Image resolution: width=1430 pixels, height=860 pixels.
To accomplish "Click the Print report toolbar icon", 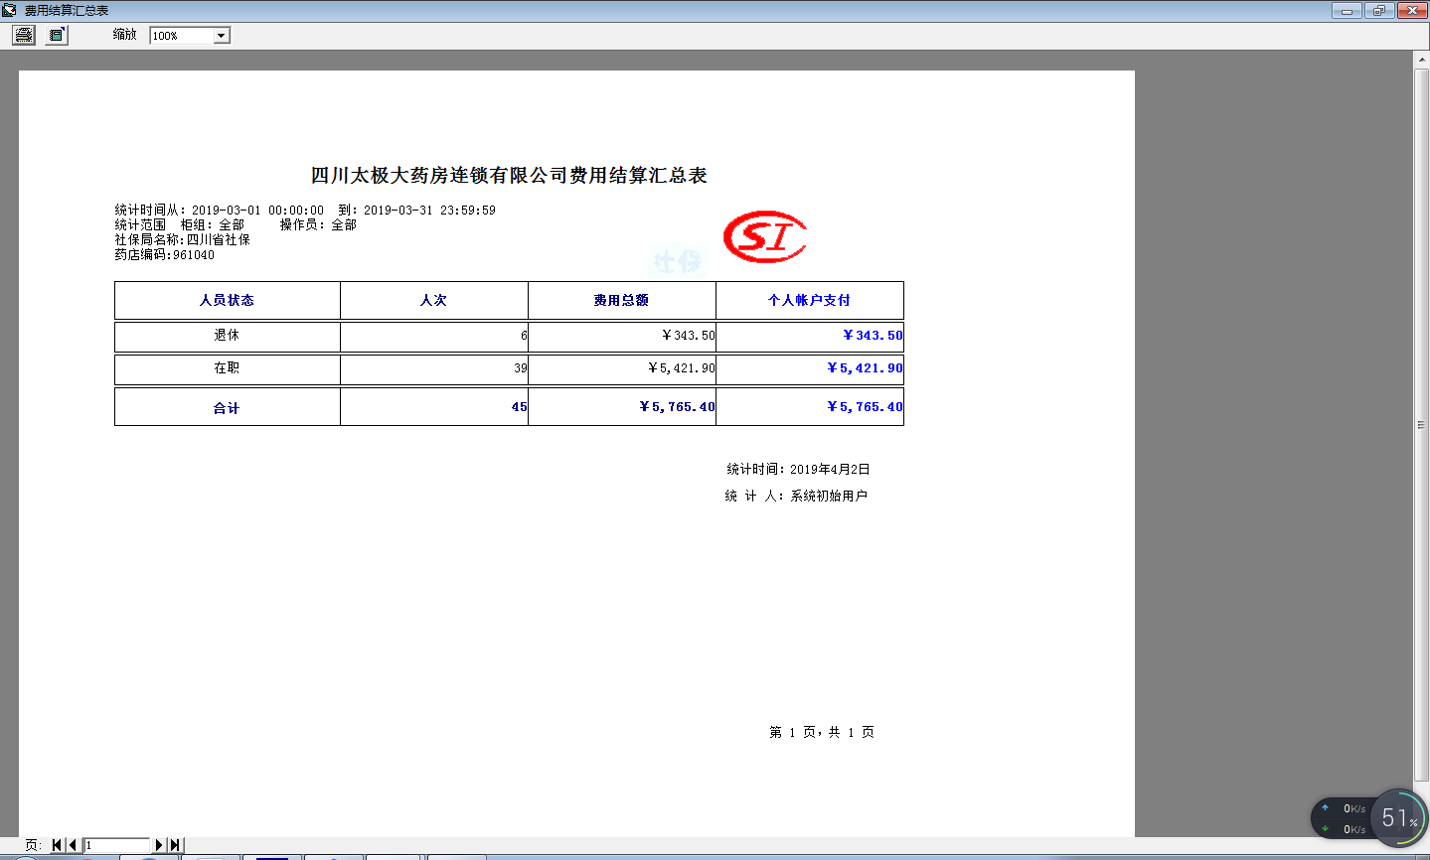I will (x=24, y=35).
